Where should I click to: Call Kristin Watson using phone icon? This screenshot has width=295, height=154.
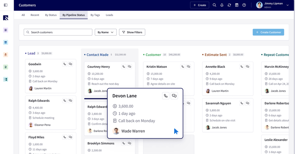(x=183, y=67)
